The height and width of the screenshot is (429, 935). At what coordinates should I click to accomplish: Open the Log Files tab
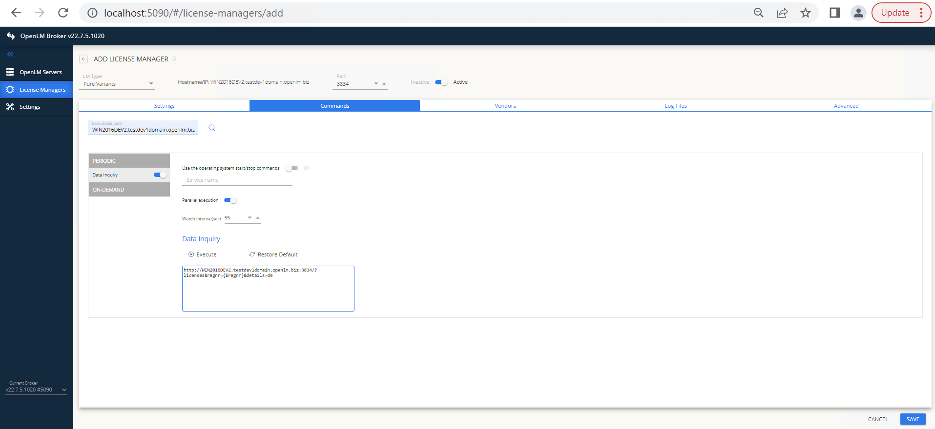(x=675, y=106)
